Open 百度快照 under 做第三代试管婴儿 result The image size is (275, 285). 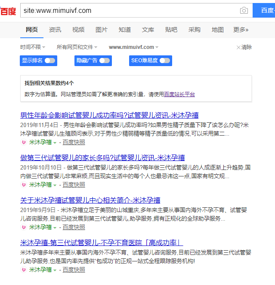click(x=74, y=185)
